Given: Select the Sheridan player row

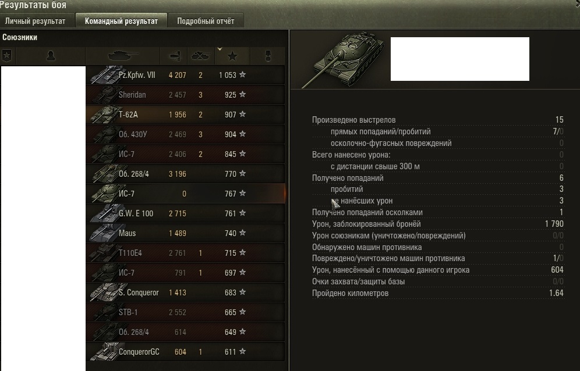Looking at the screenshot, I should coord(185,95).
